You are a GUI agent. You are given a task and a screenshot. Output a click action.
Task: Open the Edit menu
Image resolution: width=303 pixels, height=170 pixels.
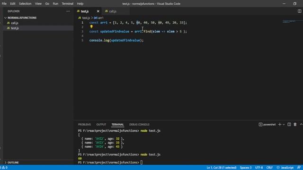pyautogui.click(x=13, y=4)
